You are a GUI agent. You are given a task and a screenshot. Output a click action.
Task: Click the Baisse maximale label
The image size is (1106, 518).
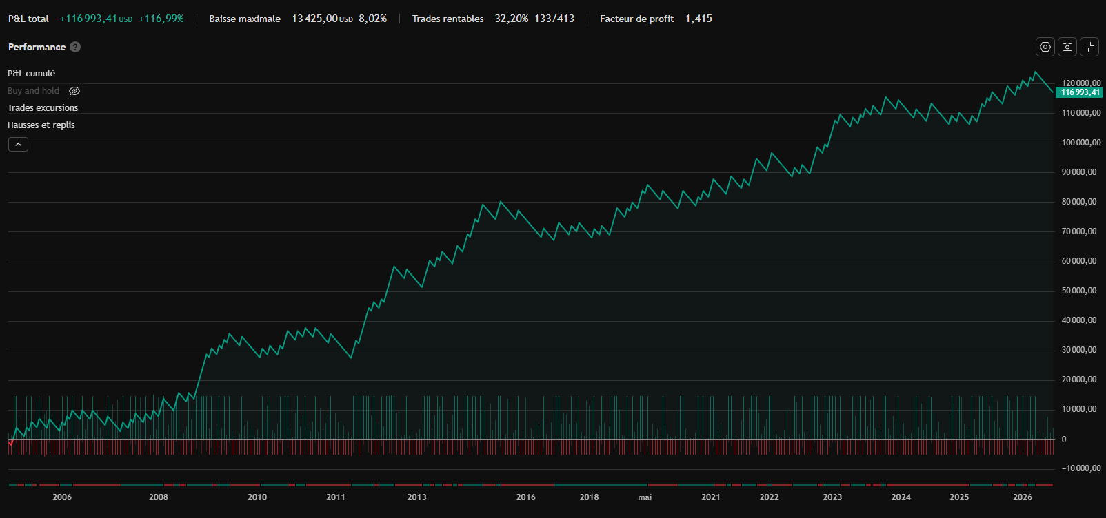[245, 19]
